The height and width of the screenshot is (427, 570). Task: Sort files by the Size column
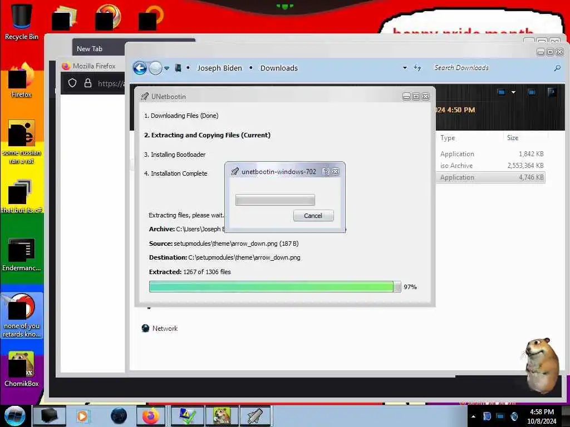coord(513,138)
